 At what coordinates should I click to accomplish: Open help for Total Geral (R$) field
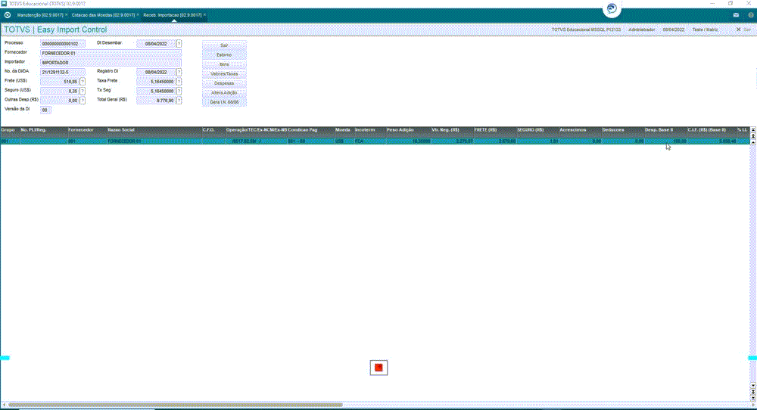(179, 101)
